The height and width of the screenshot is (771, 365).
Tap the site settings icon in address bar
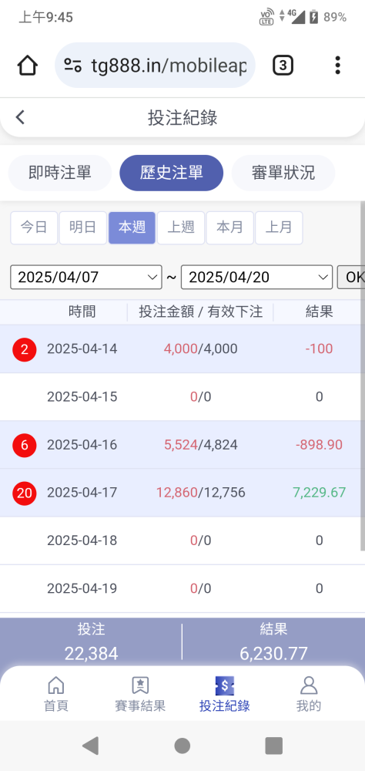pyautogui.click(x=72, y=66)
